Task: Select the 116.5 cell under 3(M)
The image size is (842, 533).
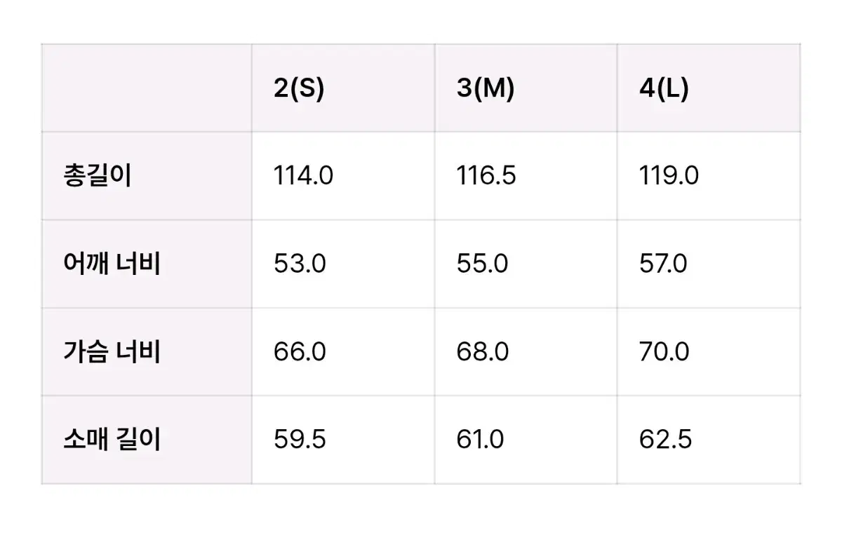Action: point(486,176)
